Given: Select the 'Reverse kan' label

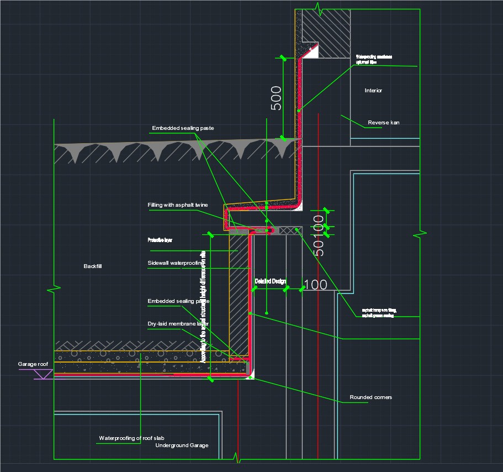Looking at the screenshot, I should pos(383,123).
